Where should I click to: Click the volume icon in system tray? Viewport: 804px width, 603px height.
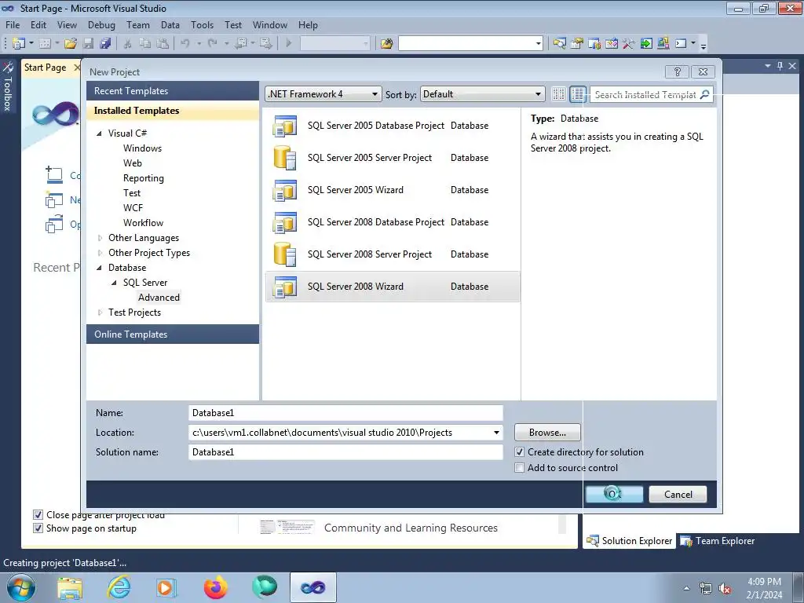[725, 589]
